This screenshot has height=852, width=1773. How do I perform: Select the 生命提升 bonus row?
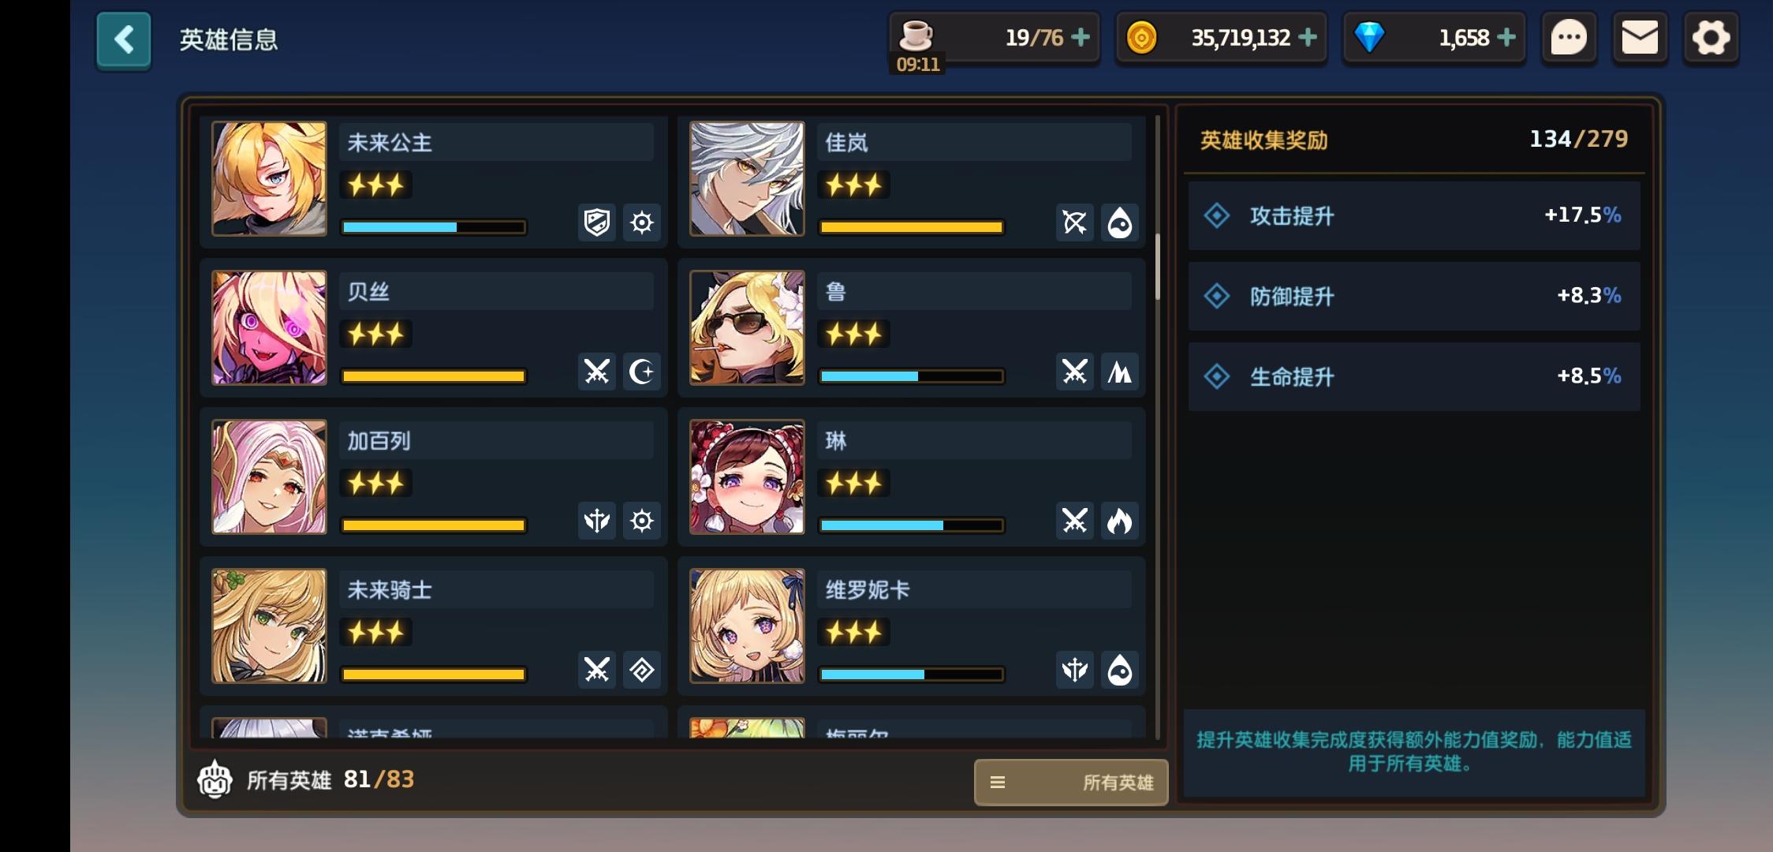click(x=1414, y=376)
